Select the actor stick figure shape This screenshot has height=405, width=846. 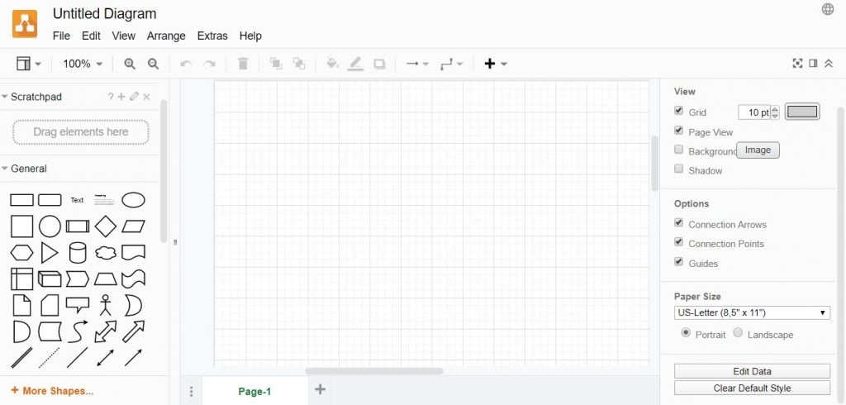pyautogui.click(x=105, y=305)
